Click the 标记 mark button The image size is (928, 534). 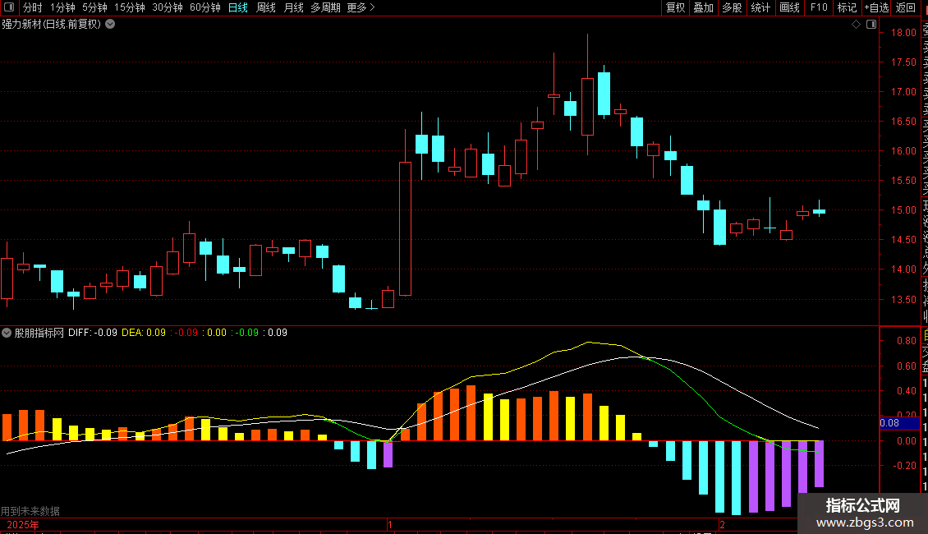point(847,7)
